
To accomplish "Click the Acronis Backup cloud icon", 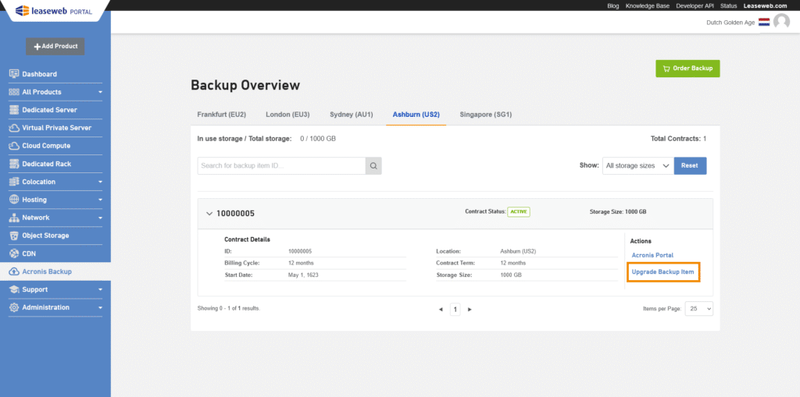I will (x=14, y=271).
